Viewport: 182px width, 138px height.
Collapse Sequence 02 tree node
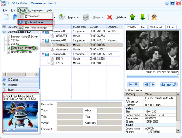pyautogui.click(x=43, y=54)
